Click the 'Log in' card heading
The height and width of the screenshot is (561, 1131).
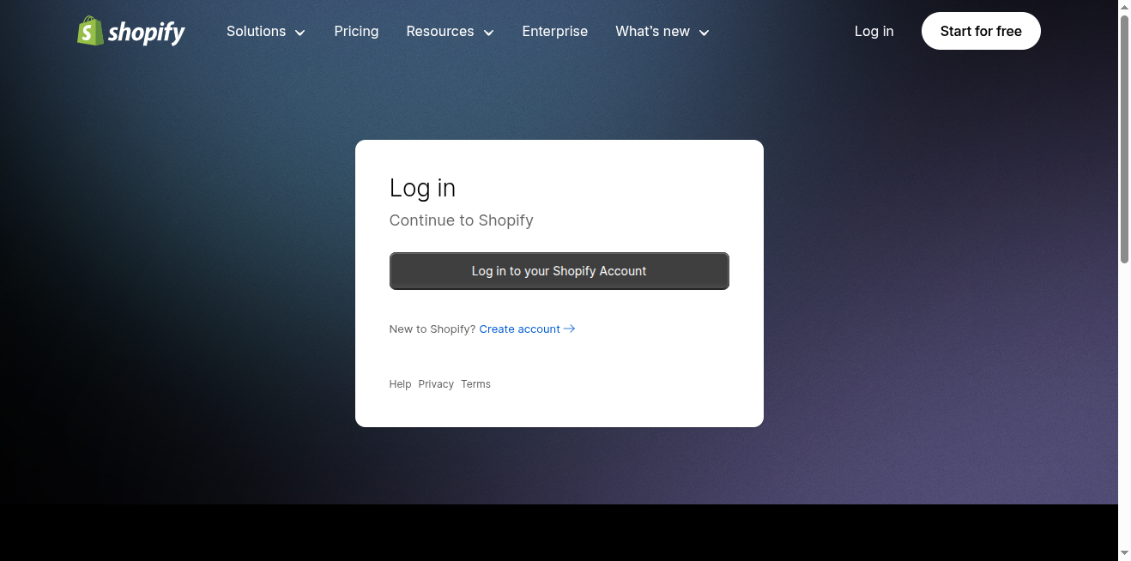coord(422,188)
